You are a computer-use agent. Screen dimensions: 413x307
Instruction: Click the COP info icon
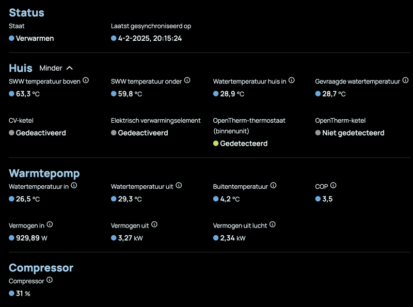(333, 185)
